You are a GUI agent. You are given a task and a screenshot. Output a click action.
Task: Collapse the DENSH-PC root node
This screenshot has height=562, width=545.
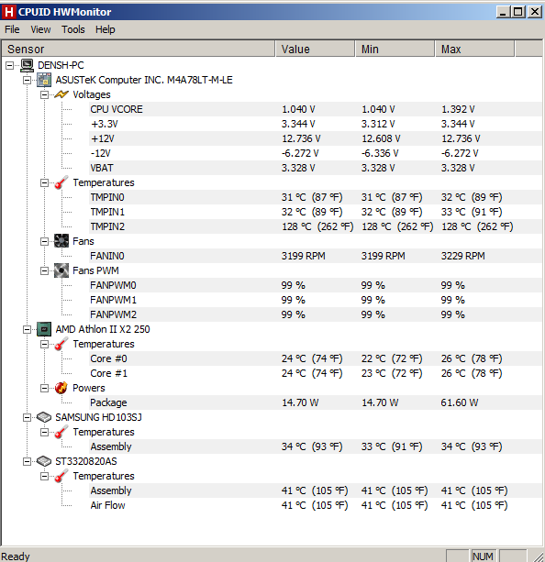click(10, 65)
